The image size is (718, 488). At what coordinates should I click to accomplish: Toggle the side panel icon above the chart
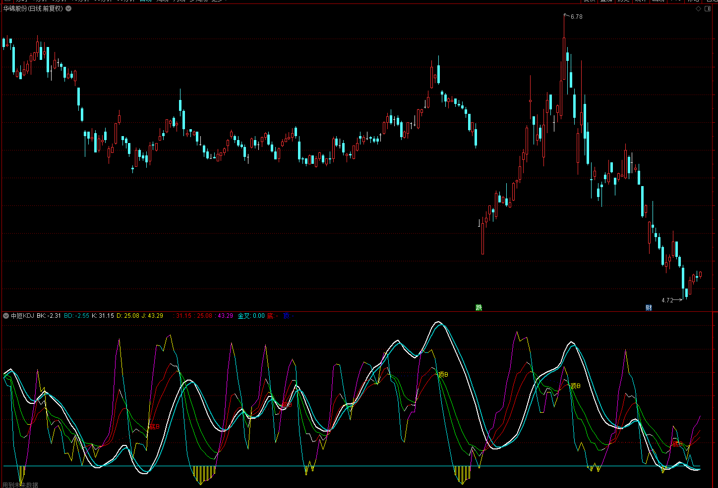[708, 9]
